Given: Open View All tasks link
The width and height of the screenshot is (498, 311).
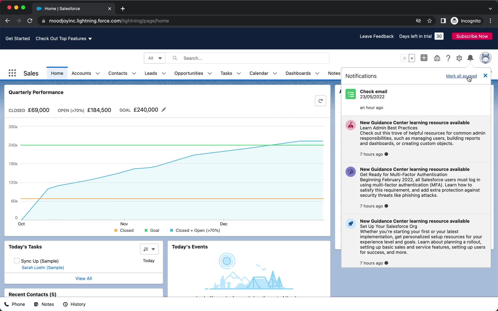Looking at the screenshot, I should [84, 278].
